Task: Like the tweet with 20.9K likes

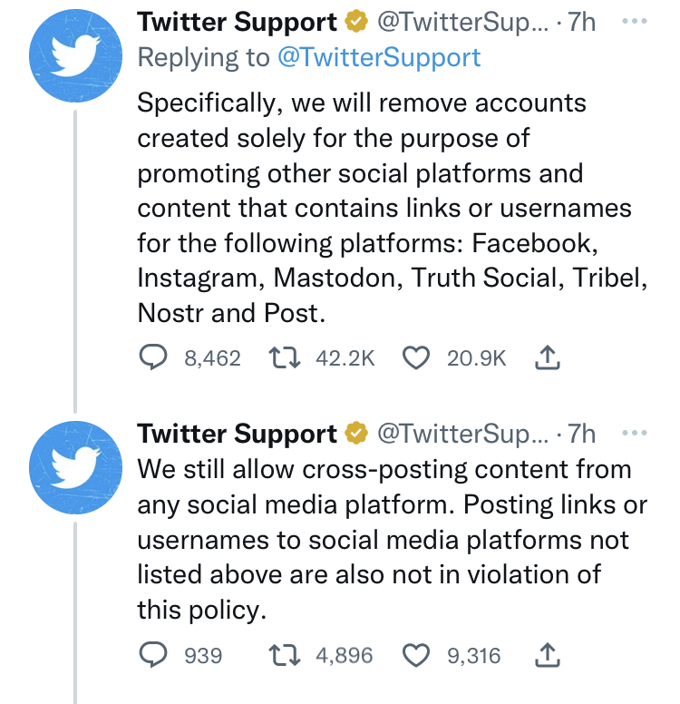Action: (415, 357)
